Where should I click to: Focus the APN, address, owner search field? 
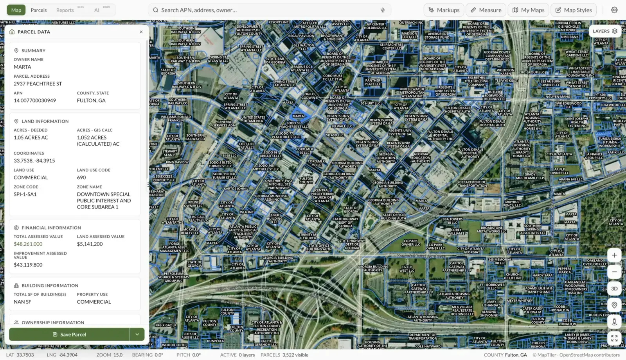pyautogui.click(x=269, y=10)
